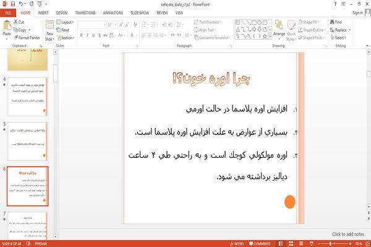This screenshot has width=371, height=247.
Task: Select the rectangle shape in Shapes gallery
Action: [254, 22]
